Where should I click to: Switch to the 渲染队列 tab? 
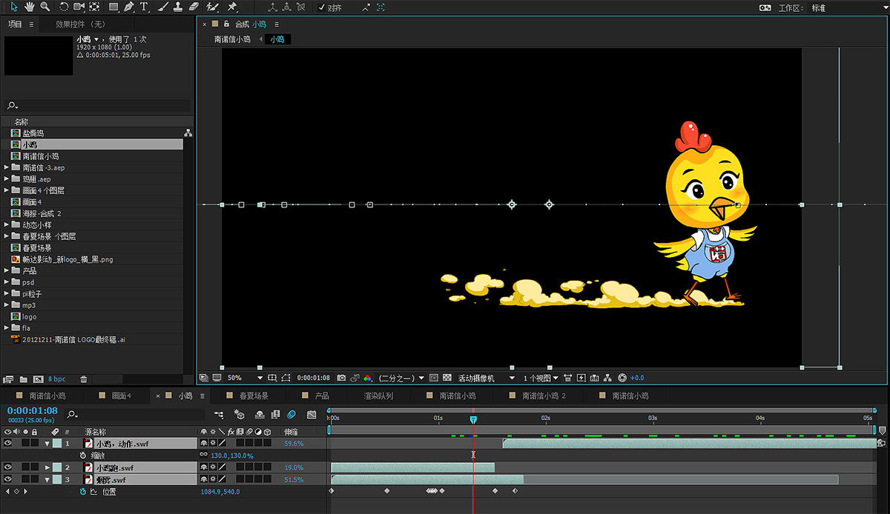tap(378, 396)
